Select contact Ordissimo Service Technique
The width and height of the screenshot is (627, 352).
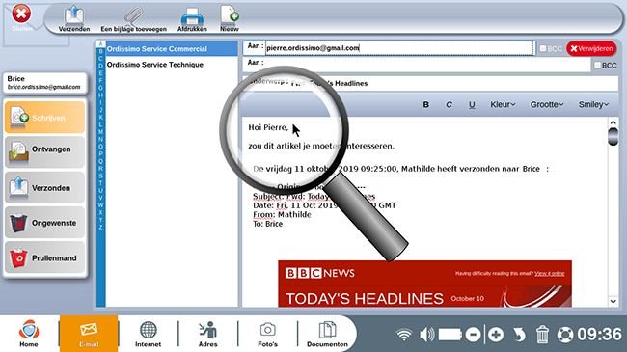172,65
